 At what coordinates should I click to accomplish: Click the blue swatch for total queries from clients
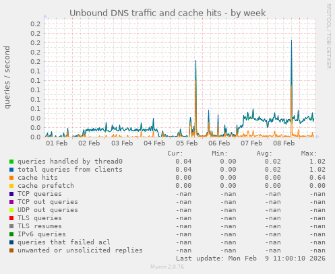(11, 170)
